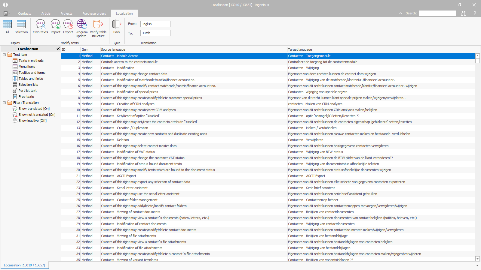Open the Projects ribbon tab

[x=66, y=13]
